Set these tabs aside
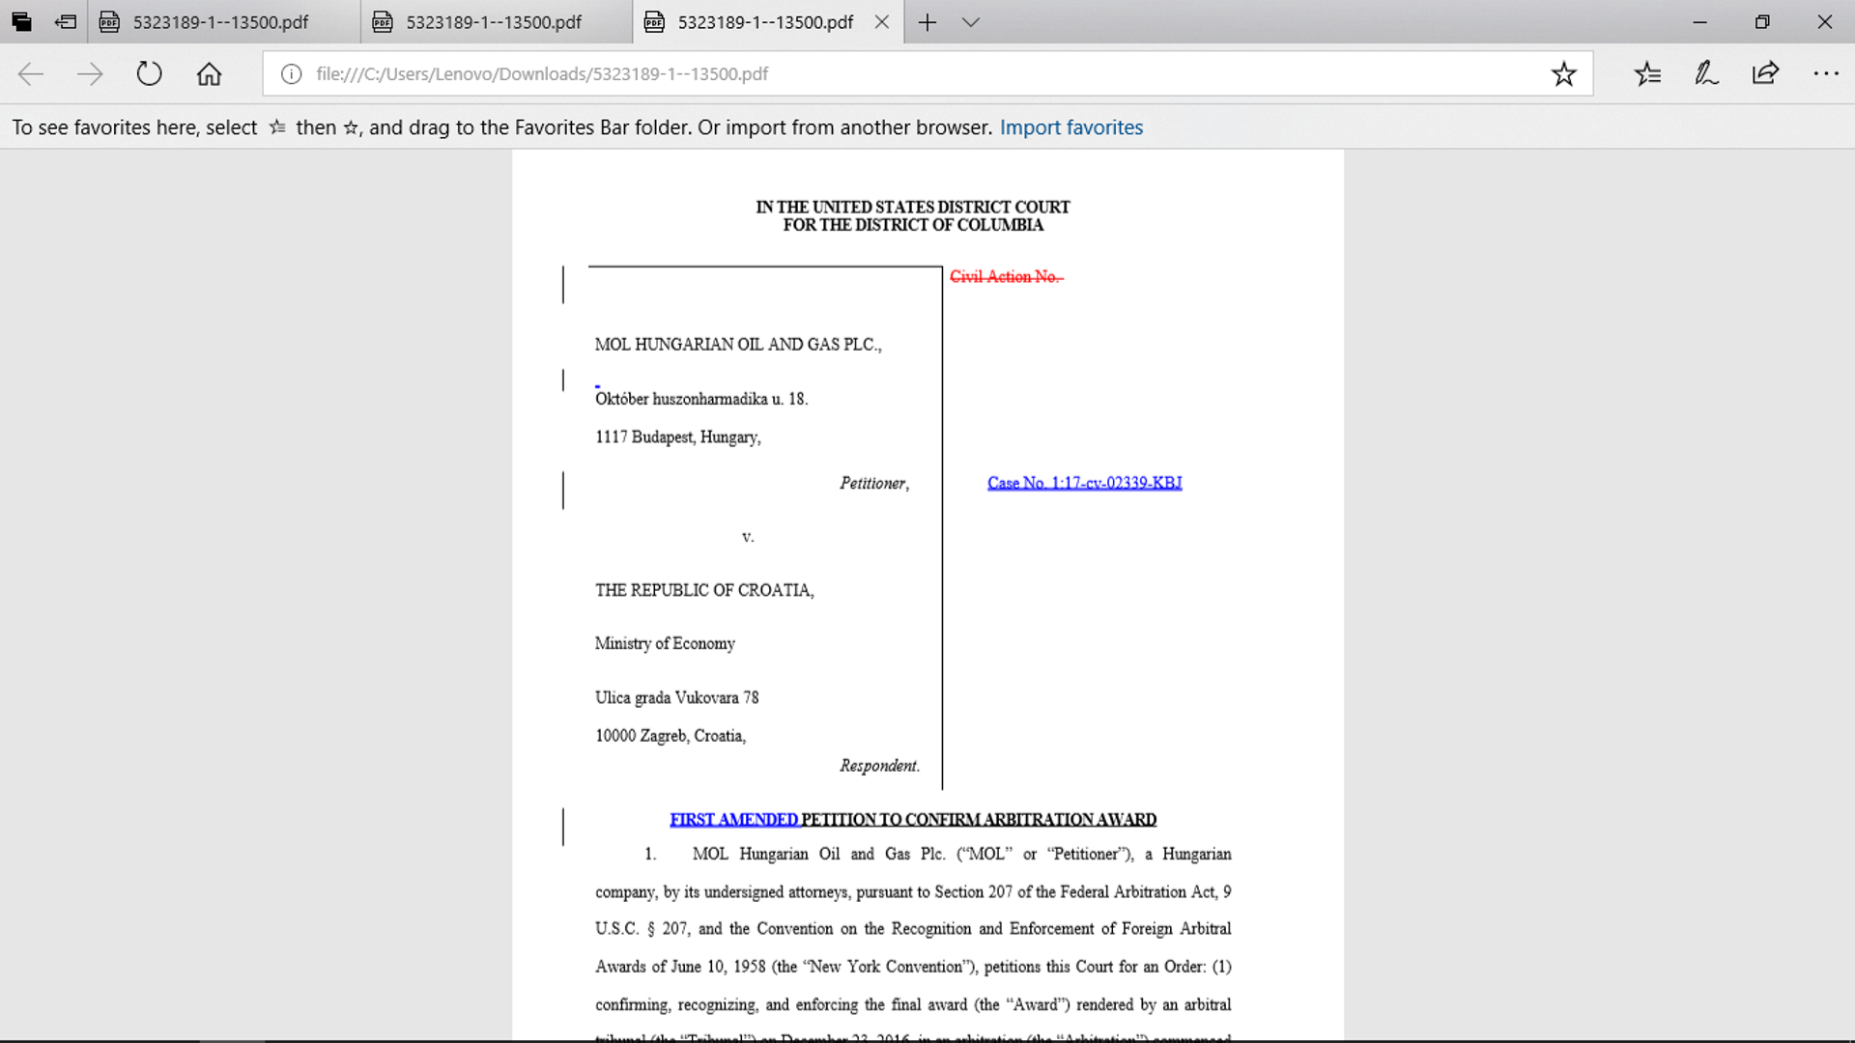This screenshot has width=1855, height=1043. point(66,21)
